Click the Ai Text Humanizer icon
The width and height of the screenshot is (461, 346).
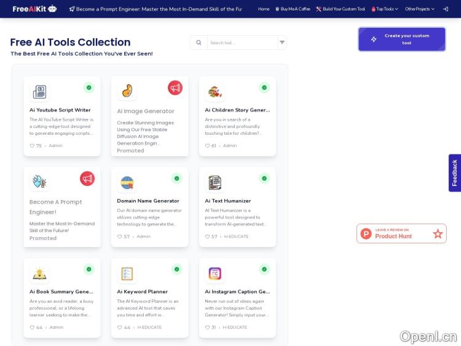(215, 183)
